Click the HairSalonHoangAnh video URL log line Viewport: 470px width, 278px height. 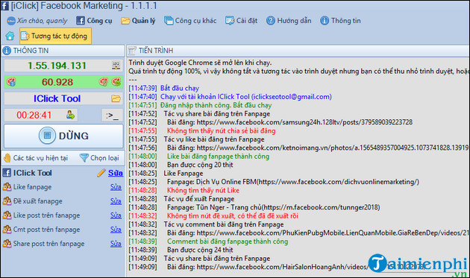pyautogui.click(x=276, y=267)
